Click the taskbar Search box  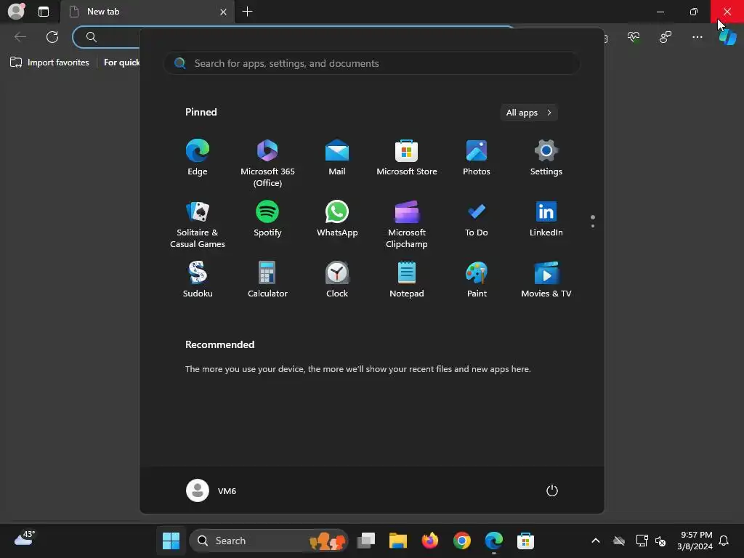click(x=269, y=541)
